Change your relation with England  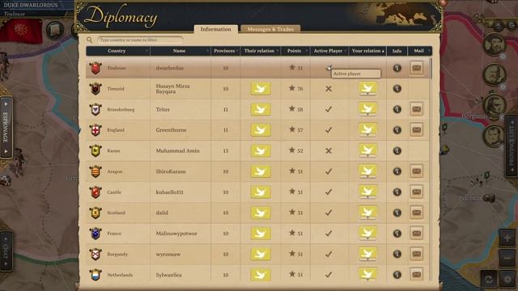(367, 130)
